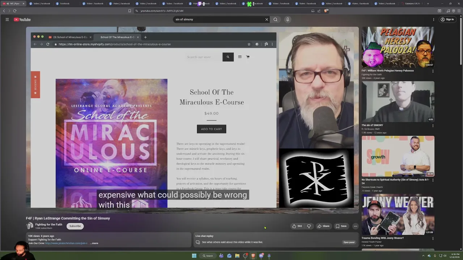This screenshot has height=260, width=463.
Task: Open title 'Trauma Bonding With Jenny Weaver?'
Action: (x=383, y=238)
